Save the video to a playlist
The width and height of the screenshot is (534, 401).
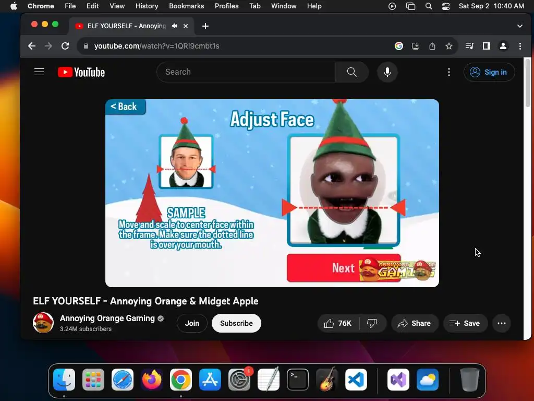[x=465, y=323]
